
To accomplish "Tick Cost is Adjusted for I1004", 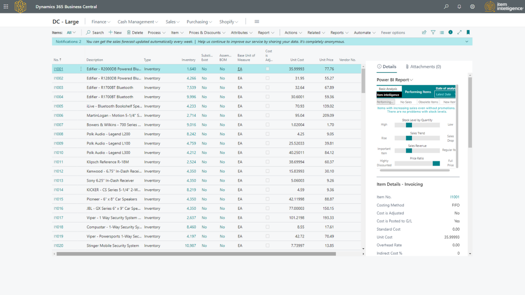I will [x=268, y=97].
